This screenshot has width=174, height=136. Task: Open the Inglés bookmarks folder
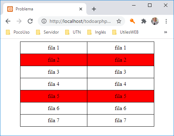pyautogui.click(x=97, y=32)
